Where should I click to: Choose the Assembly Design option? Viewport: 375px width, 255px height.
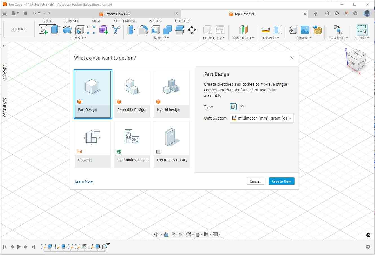pos(132,94)
